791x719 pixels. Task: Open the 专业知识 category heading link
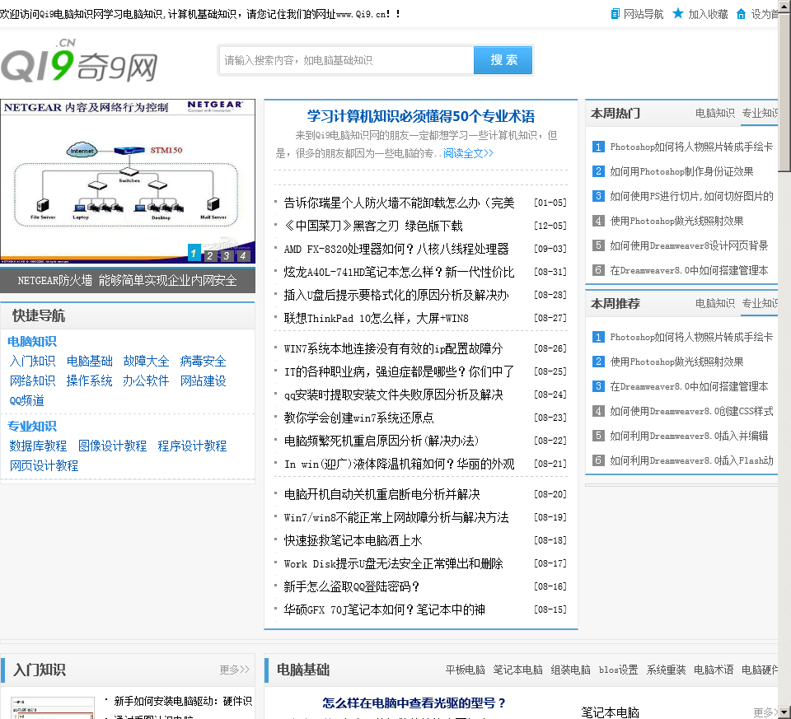tap(32, 426)
